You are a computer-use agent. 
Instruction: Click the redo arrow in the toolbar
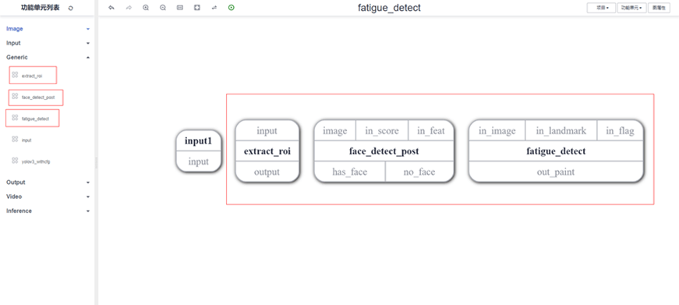[x=129, y=8]
